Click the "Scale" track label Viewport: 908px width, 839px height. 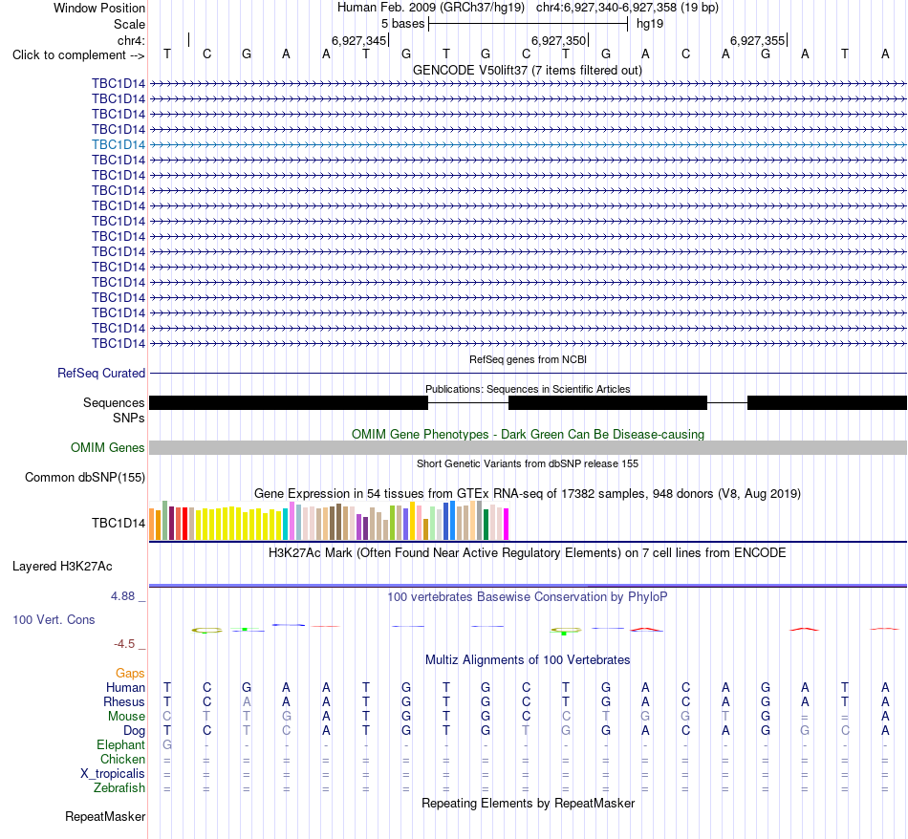tap(129, 24)
